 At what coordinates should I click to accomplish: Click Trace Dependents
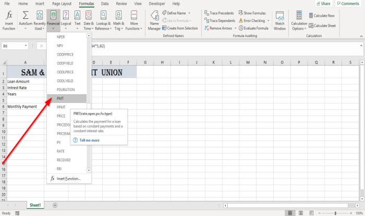pos(220,21)
